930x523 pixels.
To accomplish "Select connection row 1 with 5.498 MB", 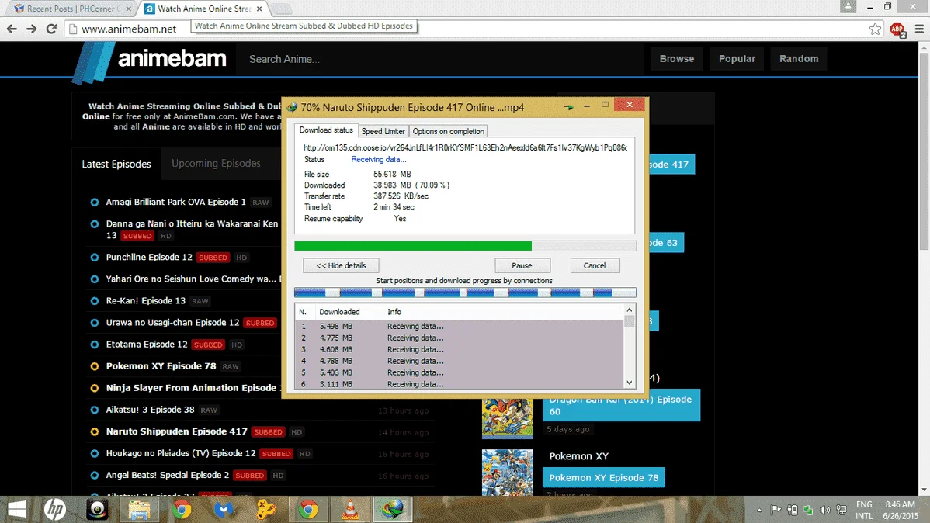I will [x=459, y=326].
